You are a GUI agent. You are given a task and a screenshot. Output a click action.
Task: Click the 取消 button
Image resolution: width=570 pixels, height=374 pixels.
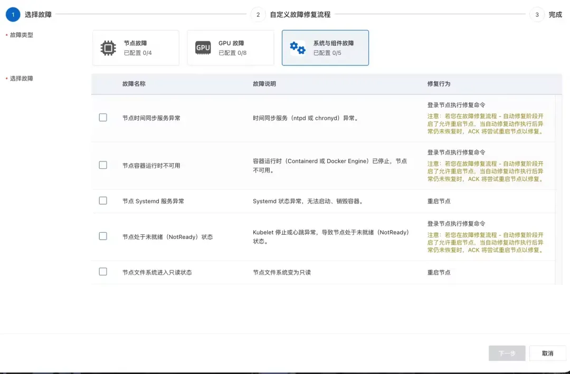547,353
